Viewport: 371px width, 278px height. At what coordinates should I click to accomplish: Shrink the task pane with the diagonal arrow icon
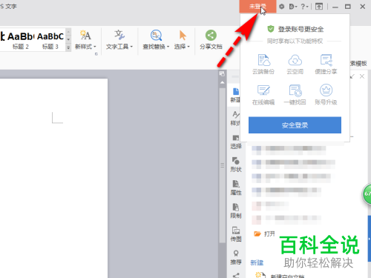pyautogui.click(x=352, y=76)
